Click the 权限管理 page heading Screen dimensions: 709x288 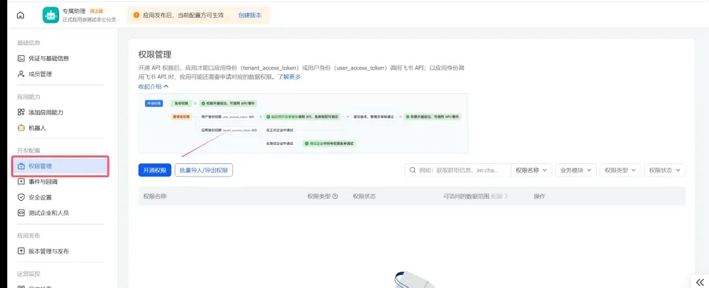155,54
